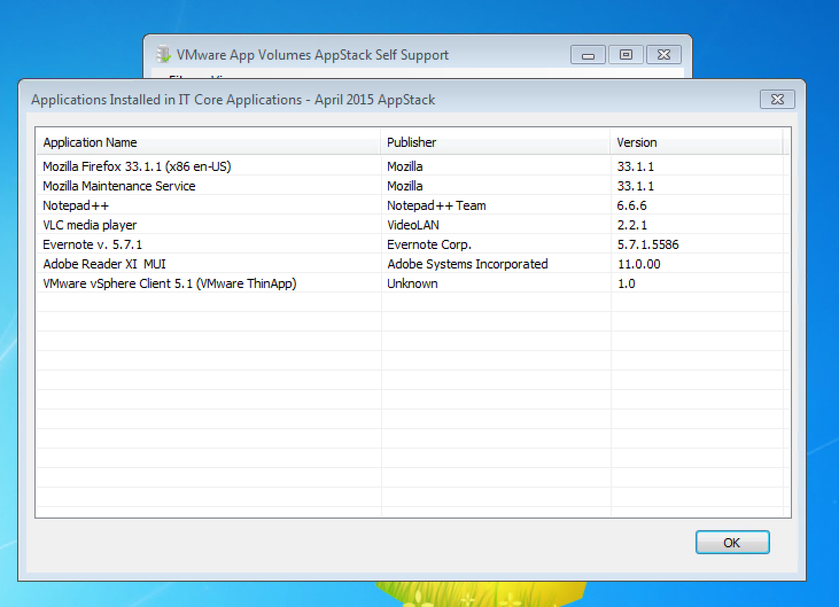The width and height of the screenshot is (839, 607).
Task: Close the Applications Installed dialog
Action: pos(777,99)
